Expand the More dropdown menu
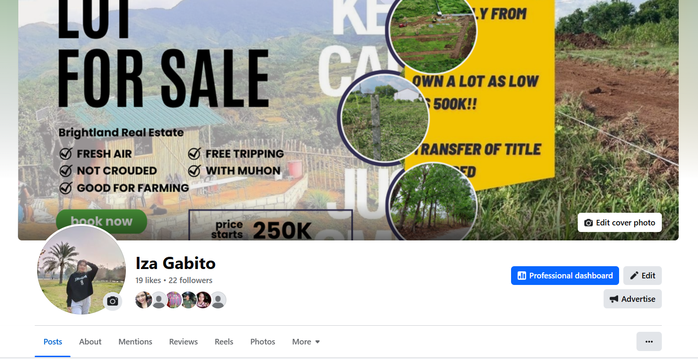 pos(306,342)
